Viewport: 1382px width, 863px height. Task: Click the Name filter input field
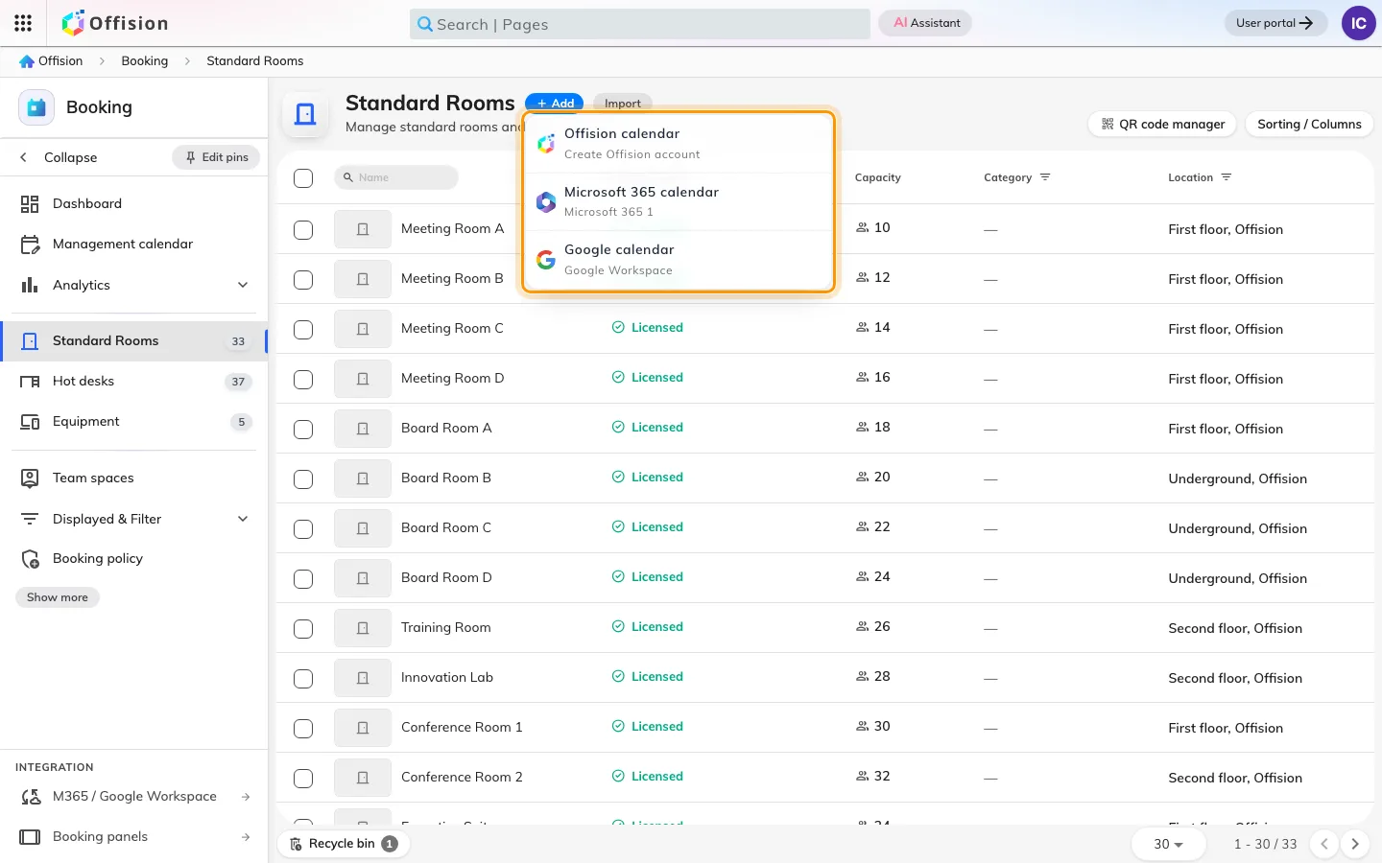pyautogui.click(x=396, y=177)
